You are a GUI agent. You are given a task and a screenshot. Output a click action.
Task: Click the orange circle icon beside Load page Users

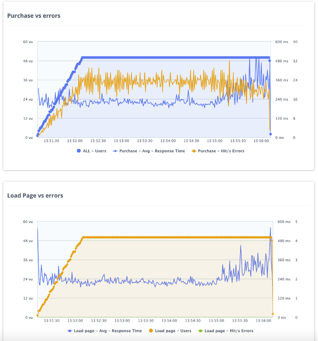pyautogui.click(x=151, y=331)
